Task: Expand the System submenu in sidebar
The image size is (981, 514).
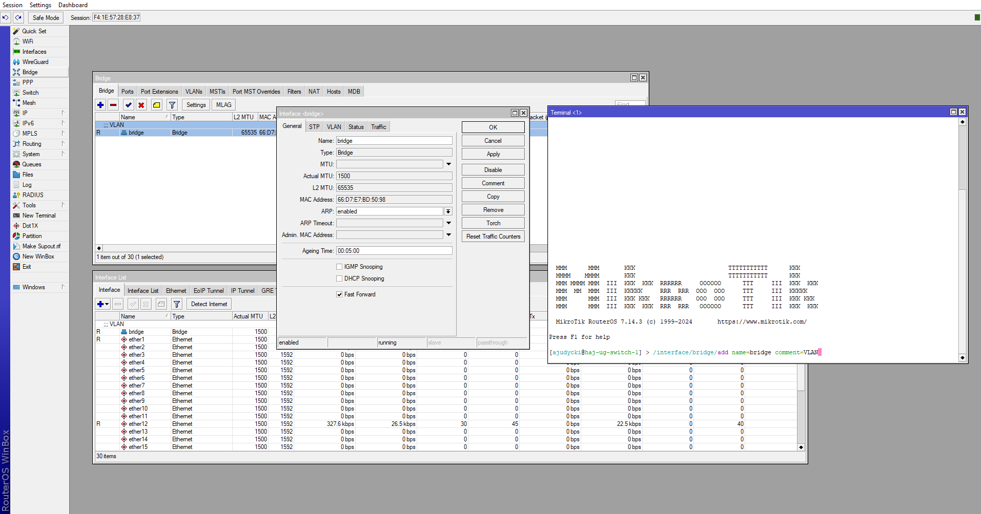Action: (63, 154)
